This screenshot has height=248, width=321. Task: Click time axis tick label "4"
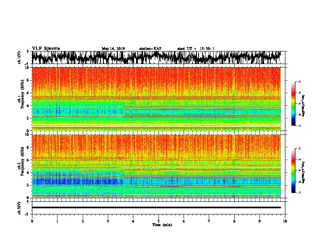coord(133,221)
